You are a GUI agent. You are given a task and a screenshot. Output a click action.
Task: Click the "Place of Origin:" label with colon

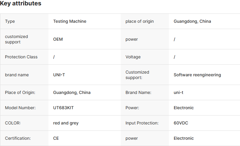click(x=20, y=92)
